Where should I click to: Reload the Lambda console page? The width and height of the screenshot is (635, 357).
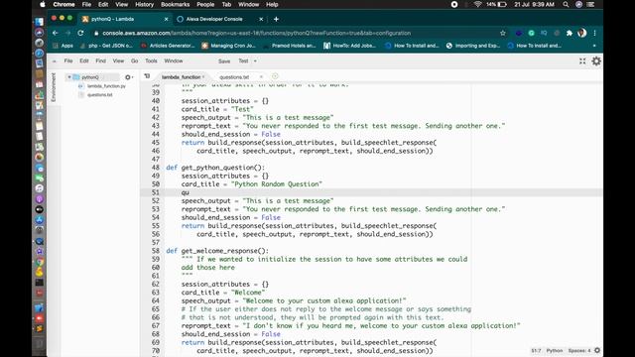[80, 33]
